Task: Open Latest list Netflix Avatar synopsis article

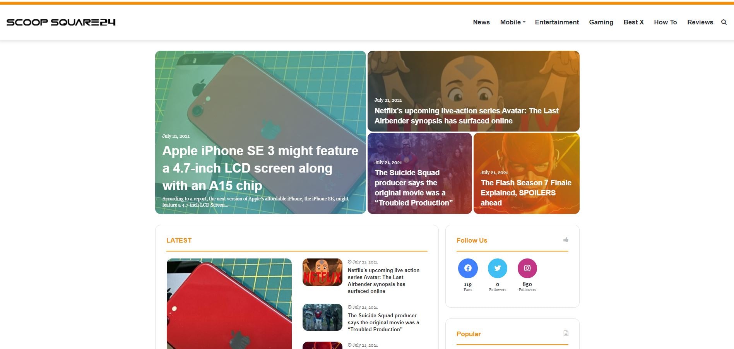Action: click(383, 281)
